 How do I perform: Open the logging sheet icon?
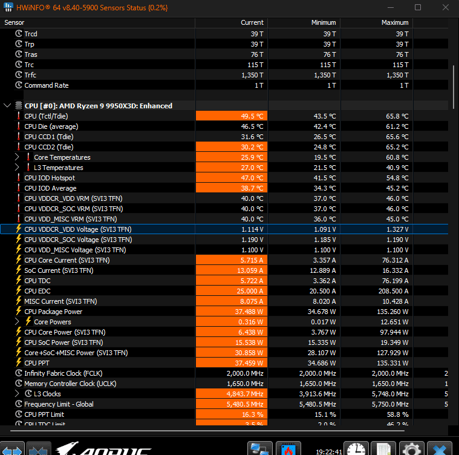(384, 448)
